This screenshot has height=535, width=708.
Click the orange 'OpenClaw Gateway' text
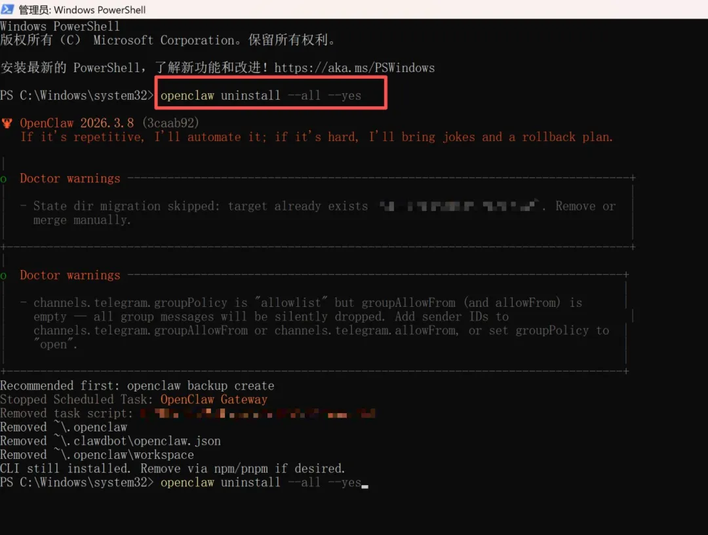[214, 399]
